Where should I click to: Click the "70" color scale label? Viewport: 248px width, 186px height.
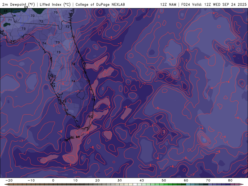point(208,180)
